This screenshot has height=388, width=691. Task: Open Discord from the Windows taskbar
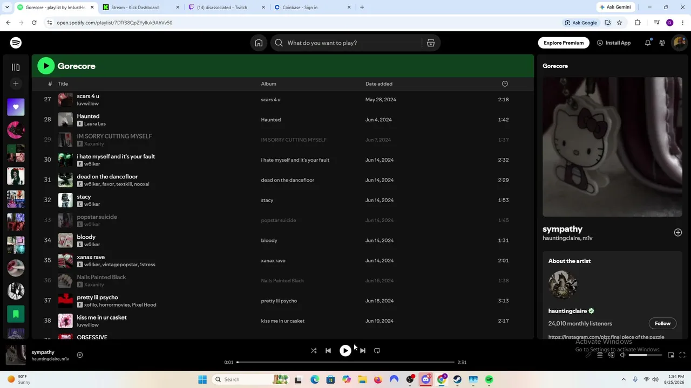(x=426, y=379)
